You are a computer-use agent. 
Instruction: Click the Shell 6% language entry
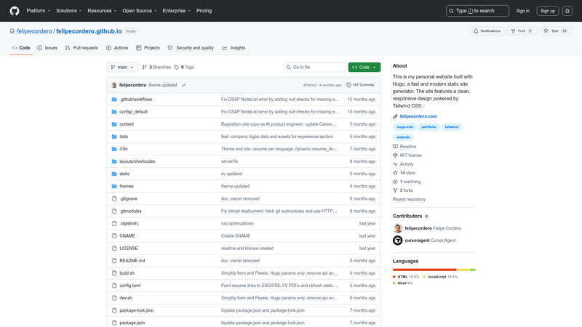pos(403,283)
